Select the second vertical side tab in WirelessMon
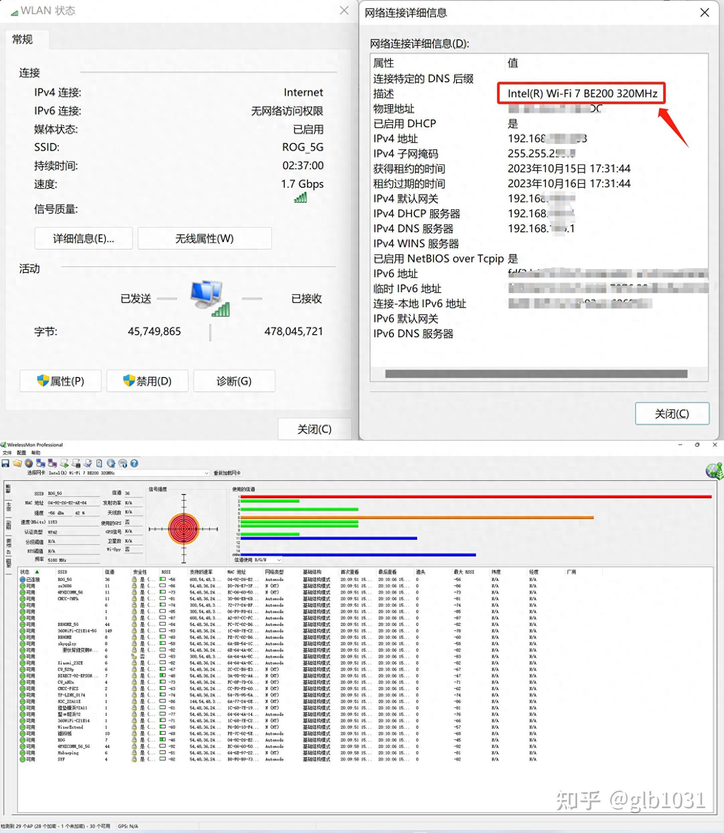724x833 pixels. tap(9, 507)
